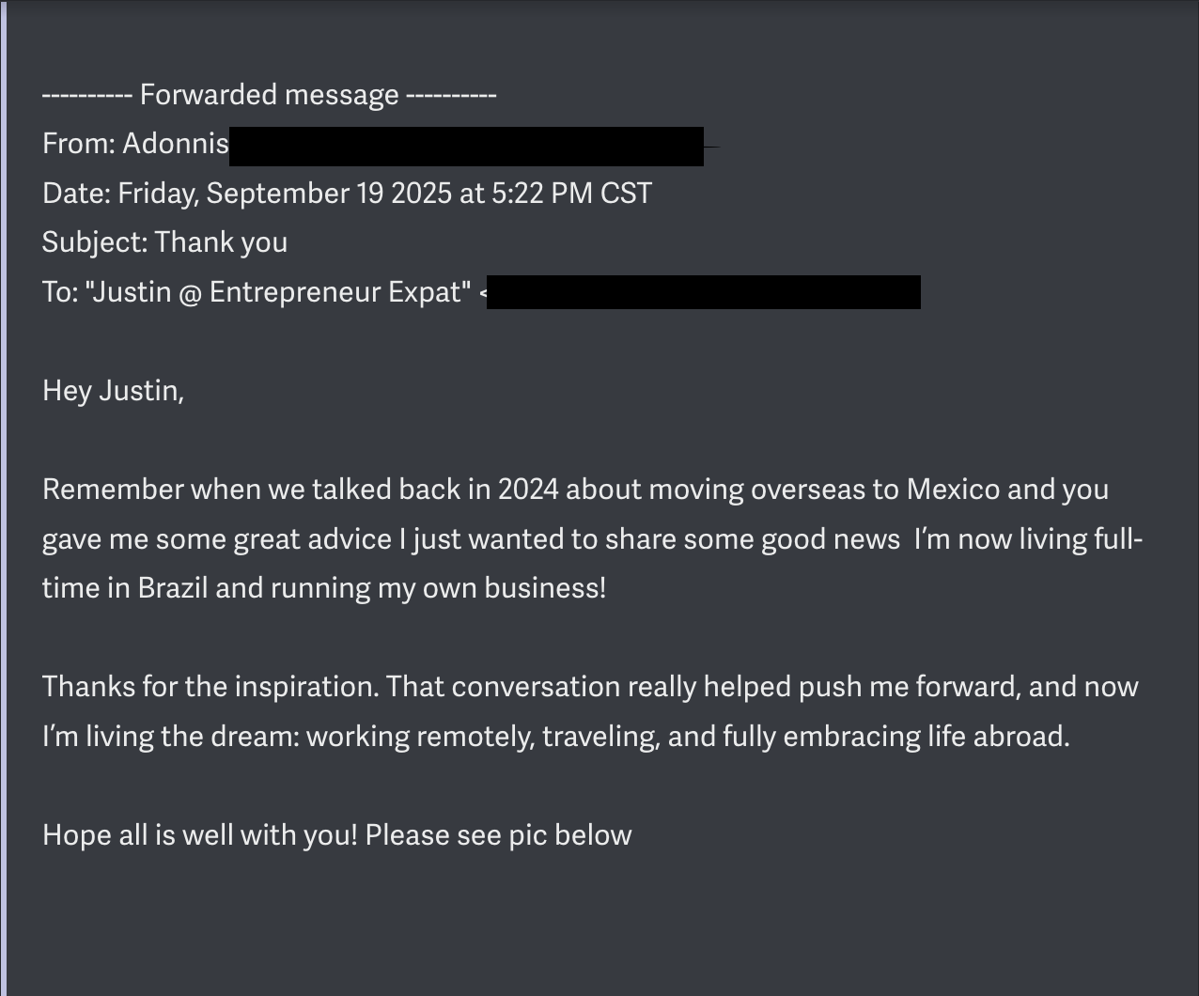Click the word Mexico
Viewport: 1199px width, 996px height.
953,490
